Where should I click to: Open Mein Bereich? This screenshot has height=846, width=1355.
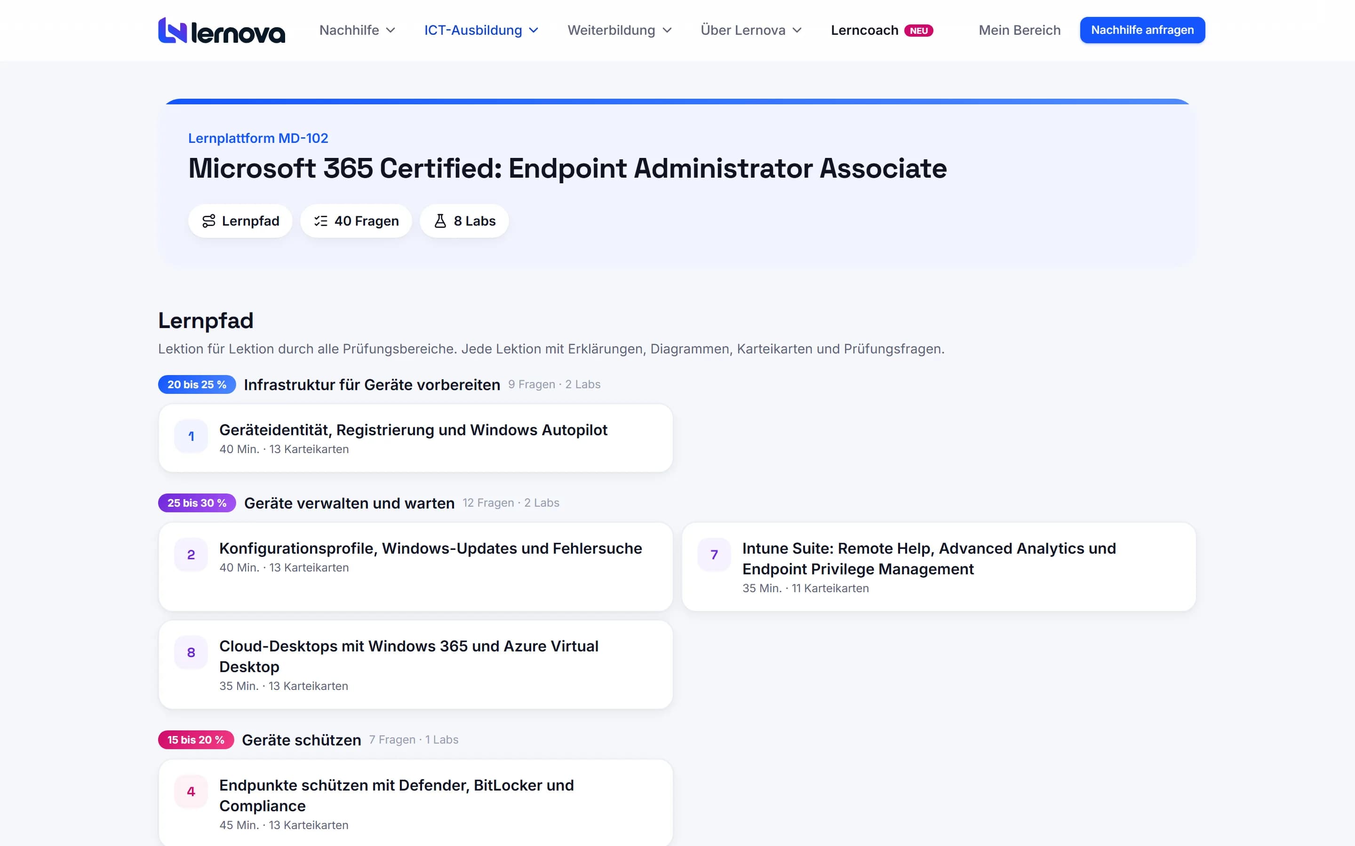coord(1020,30)
